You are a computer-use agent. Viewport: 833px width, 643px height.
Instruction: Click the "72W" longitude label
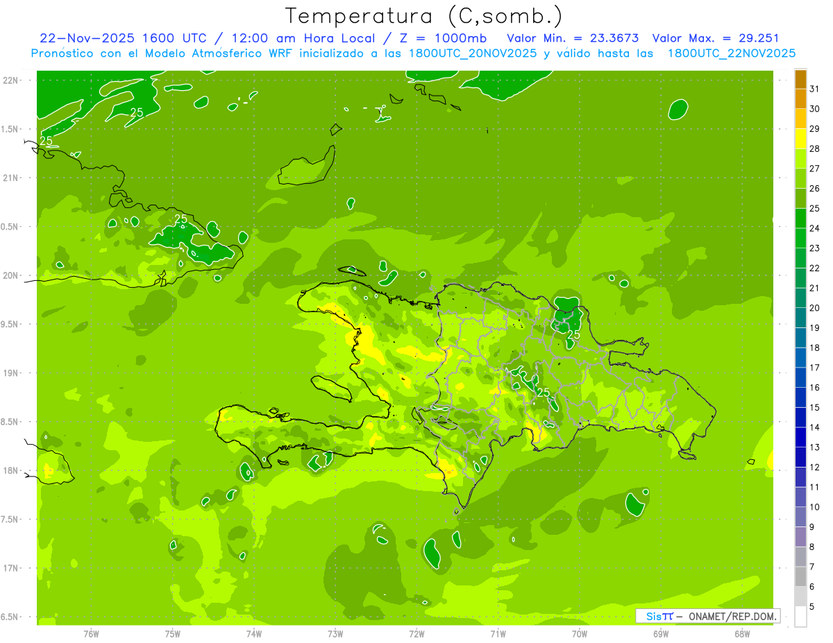416,634
